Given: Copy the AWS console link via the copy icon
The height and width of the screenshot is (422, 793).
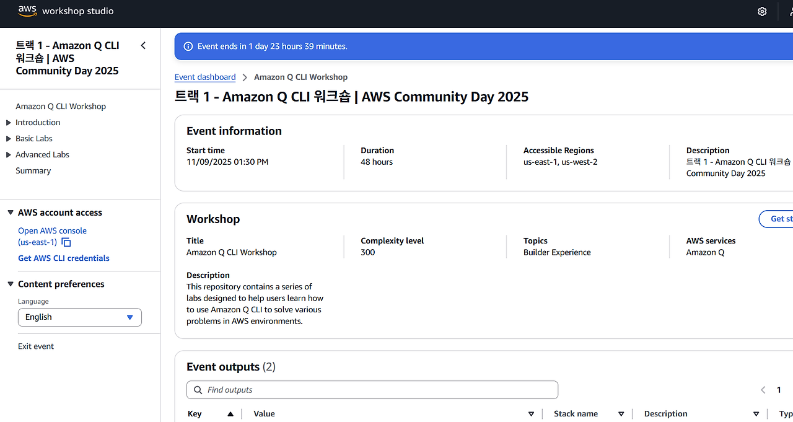Looking at the screenshot, I should tap(66, 242).
